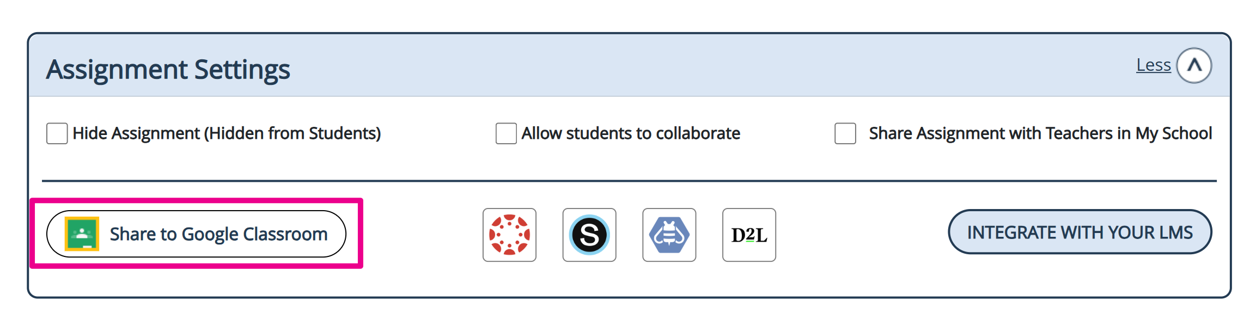Screen dimensions: 1256x325
Task: Choose the blue hexagon bee Buzz icon
Action: [669, 235]
